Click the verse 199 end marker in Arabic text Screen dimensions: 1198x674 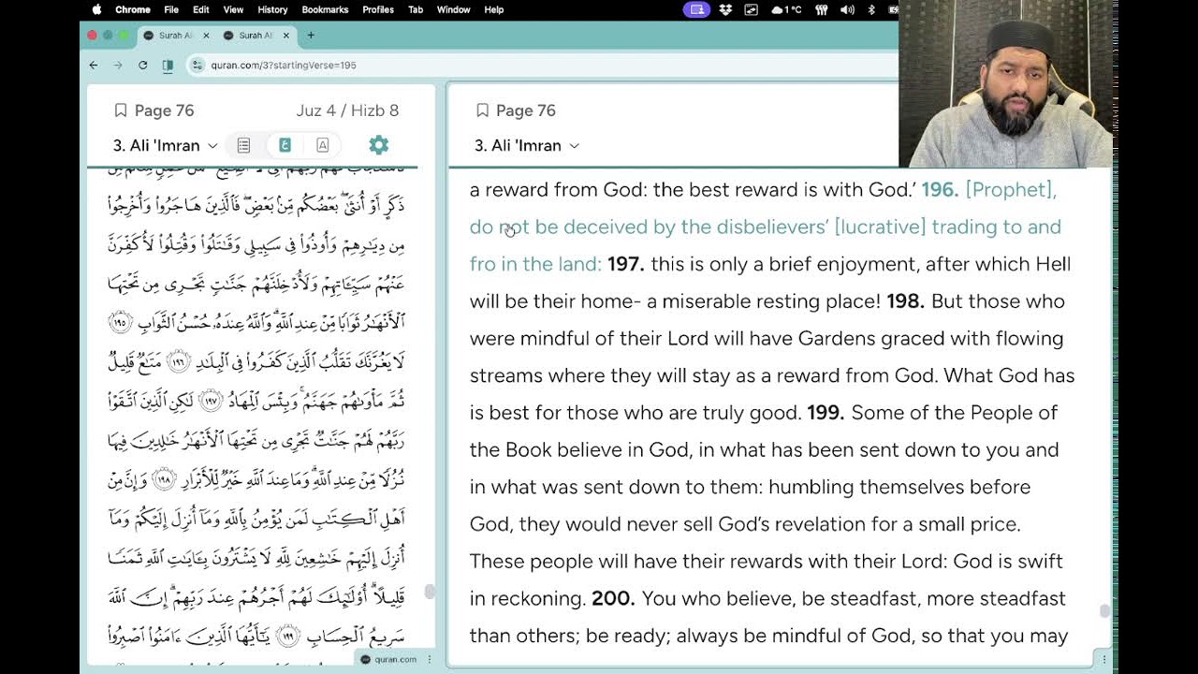click(x=287, y=635)
